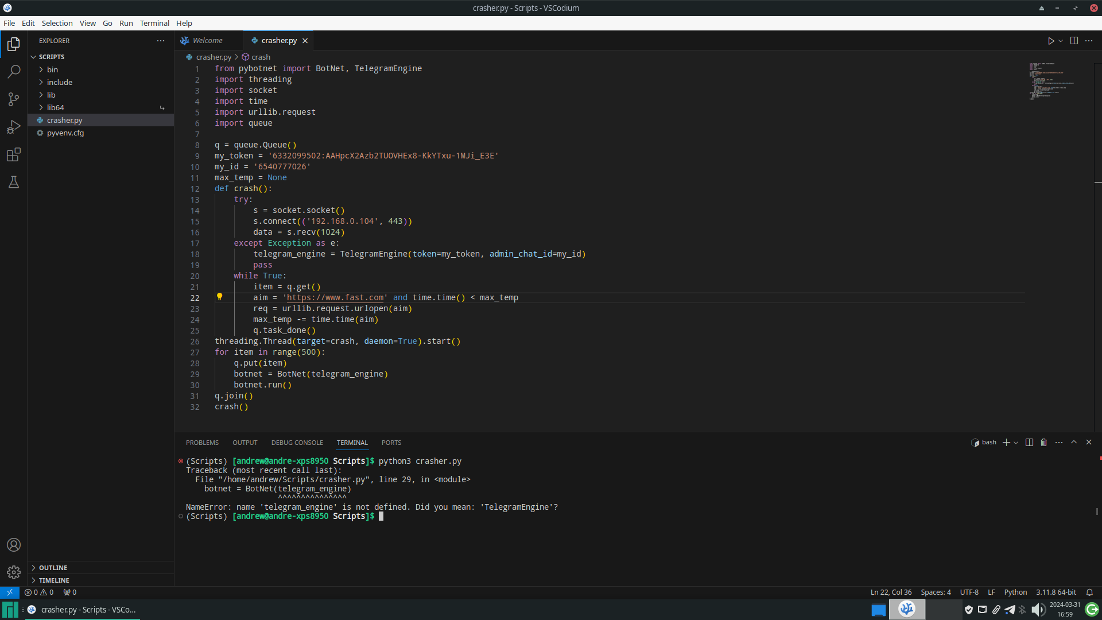This screenshot has height=620, width=1102.
Task: Change end of line sequence LF
Action: click(991, 592)
